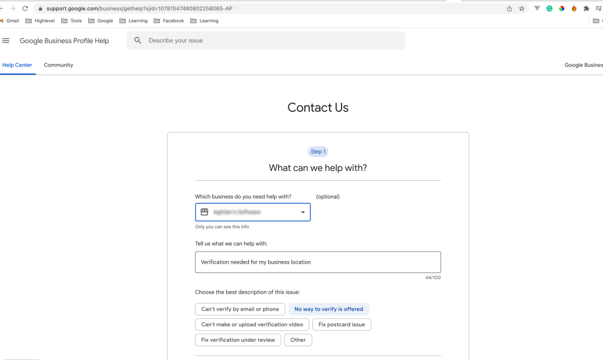
Task: Open the media queue icon in the toolbar
Action: tap(598, 8)
